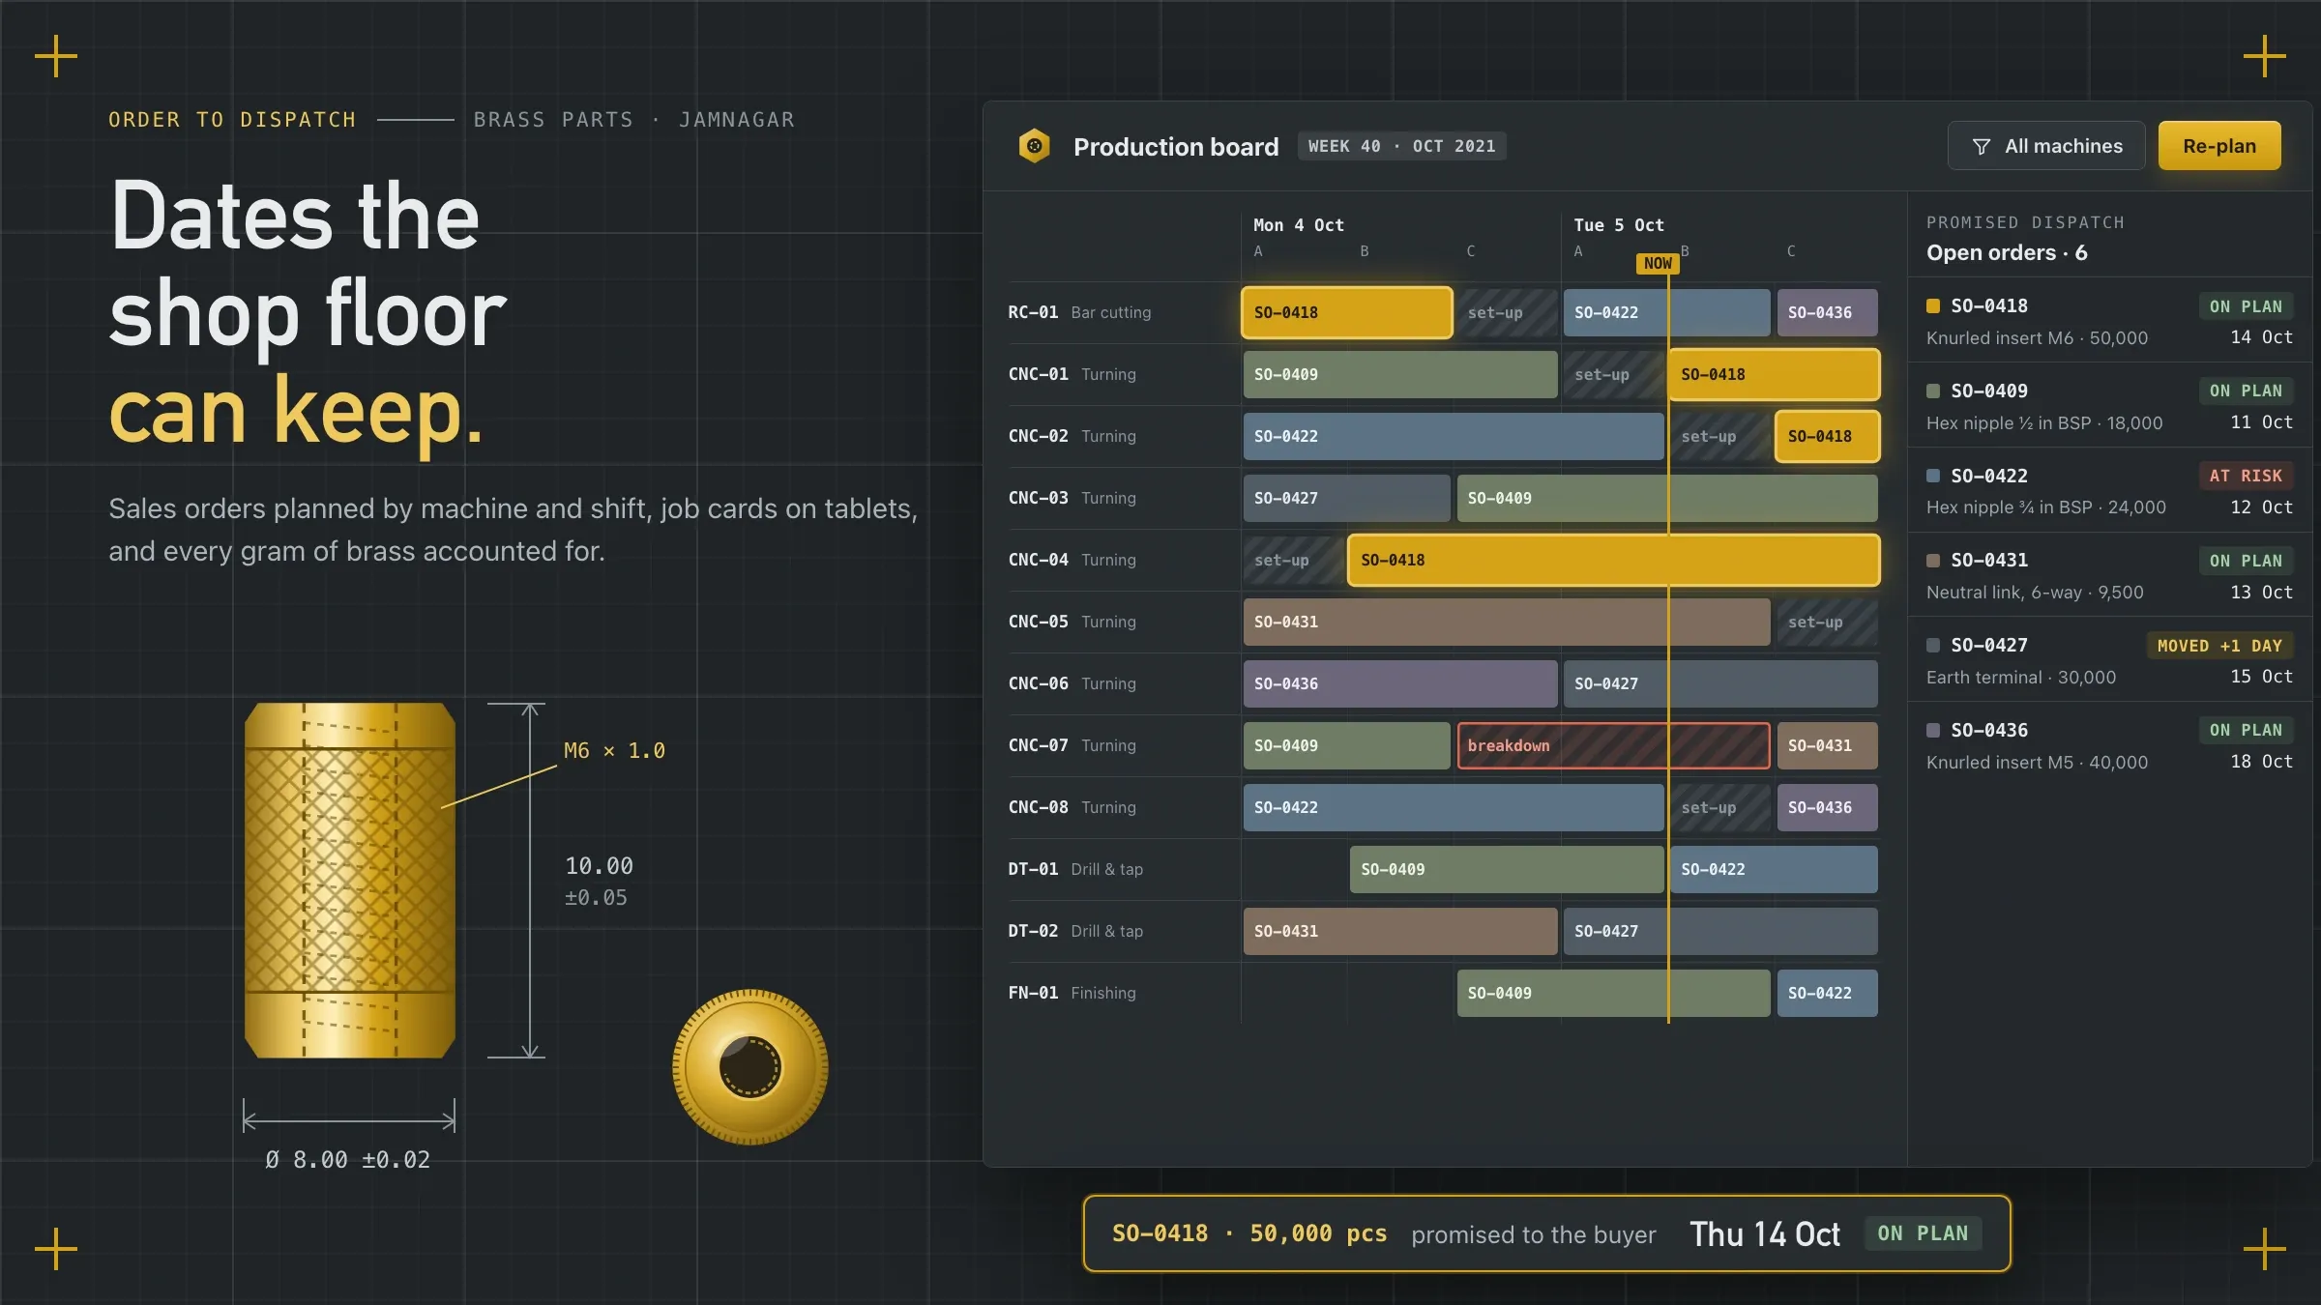Click the RC-01 Bar cutting machine label
The image size is (2321, 1305).
tap(1079, 312)
